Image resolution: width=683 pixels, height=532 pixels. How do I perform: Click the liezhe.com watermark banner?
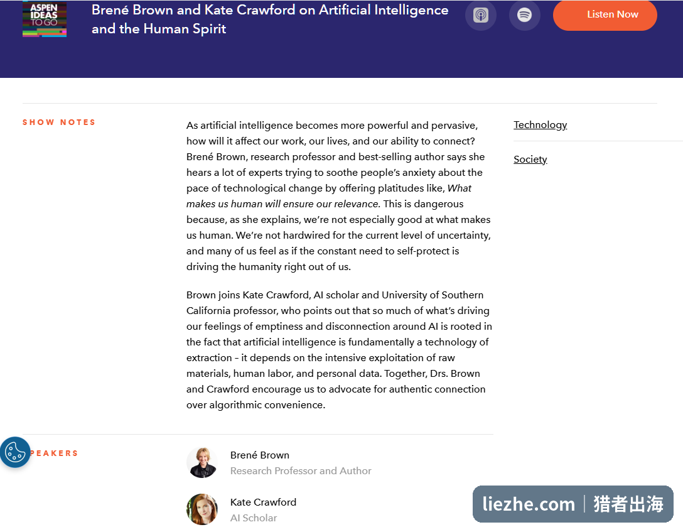click(573, 504)
